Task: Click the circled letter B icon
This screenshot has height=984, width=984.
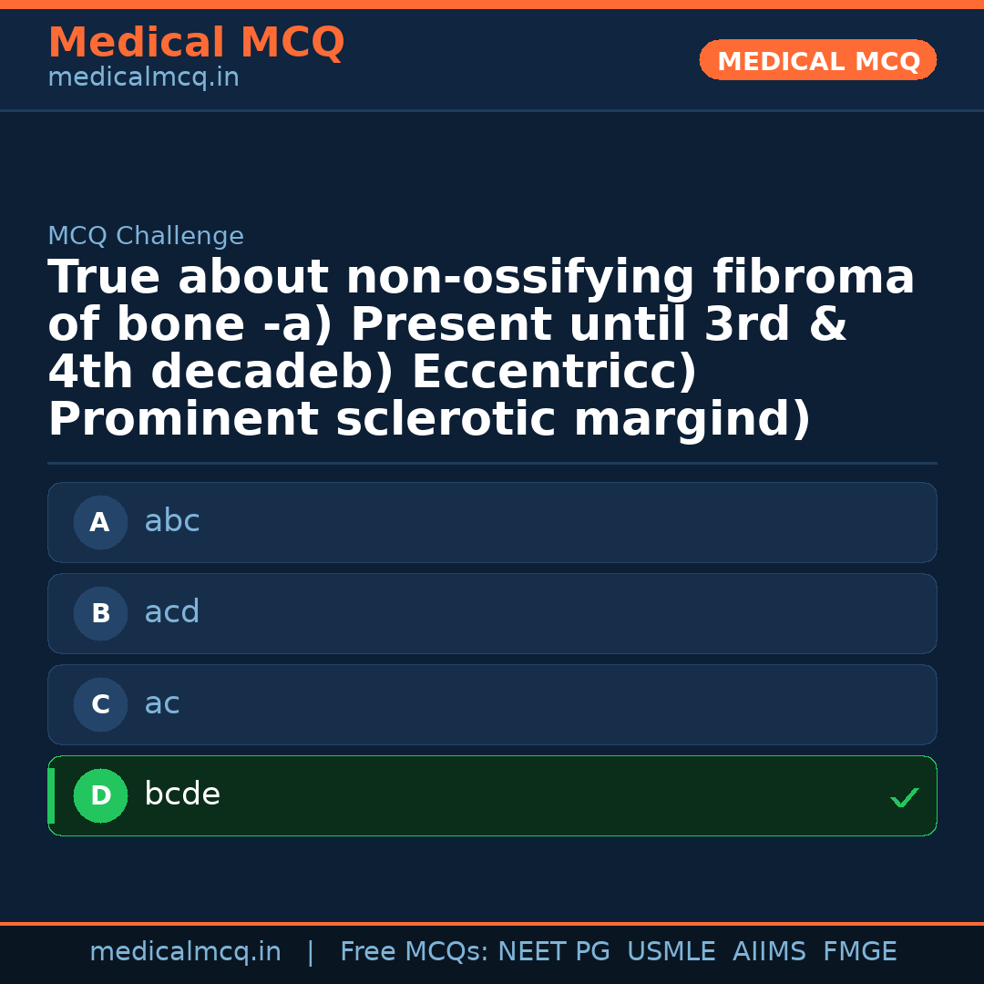Action: tap(100, 614)
